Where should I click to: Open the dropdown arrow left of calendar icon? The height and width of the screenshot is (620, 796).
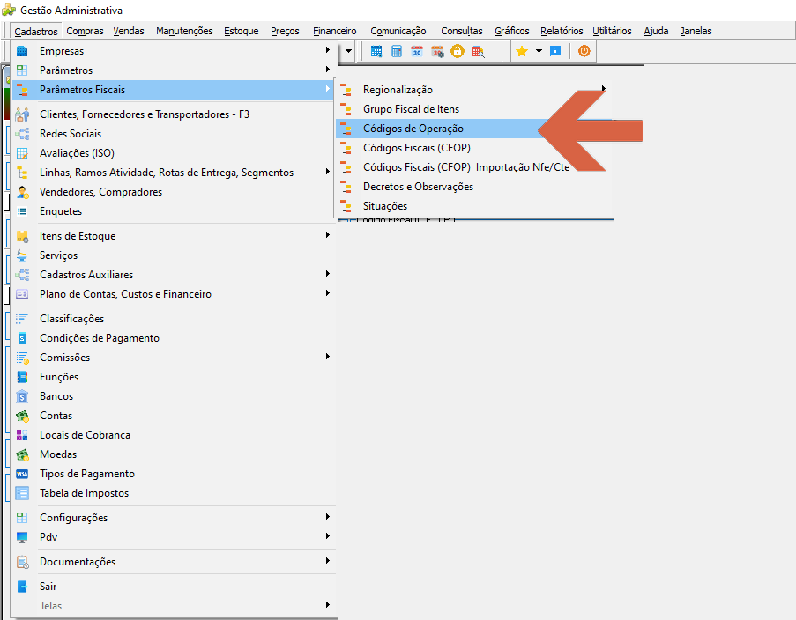[348, 51]
